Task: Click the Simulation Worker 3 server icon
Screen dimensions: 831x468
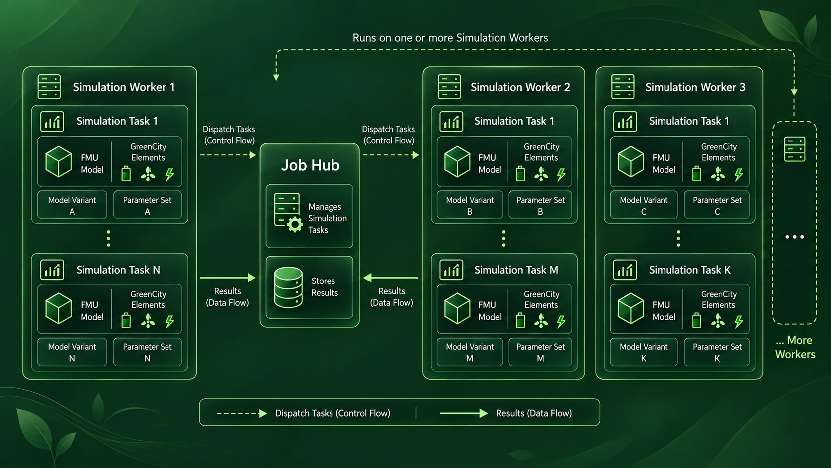Action: click(x=623, y=87)
